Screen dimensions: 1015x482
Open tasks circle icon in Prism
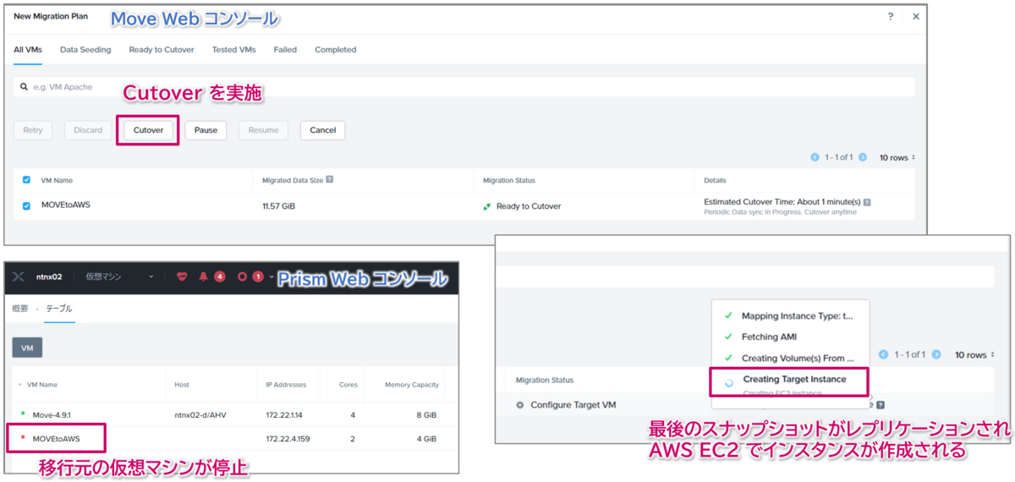(x=241, y=277)
